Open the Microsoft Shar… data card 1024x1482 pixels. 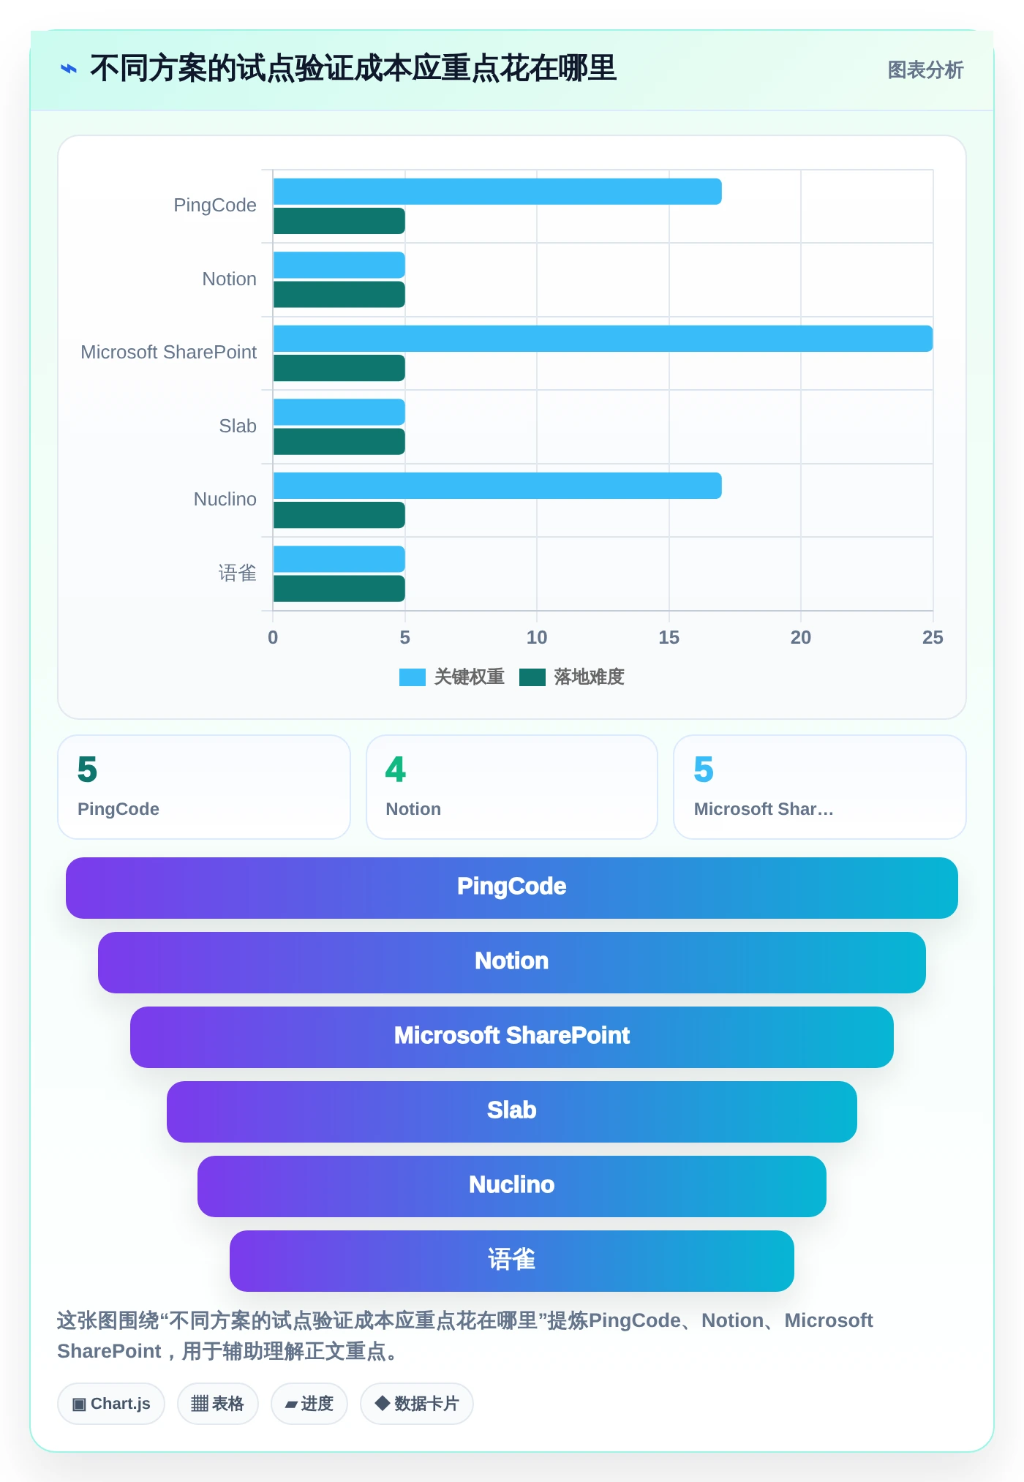click(x=820, y=787)
